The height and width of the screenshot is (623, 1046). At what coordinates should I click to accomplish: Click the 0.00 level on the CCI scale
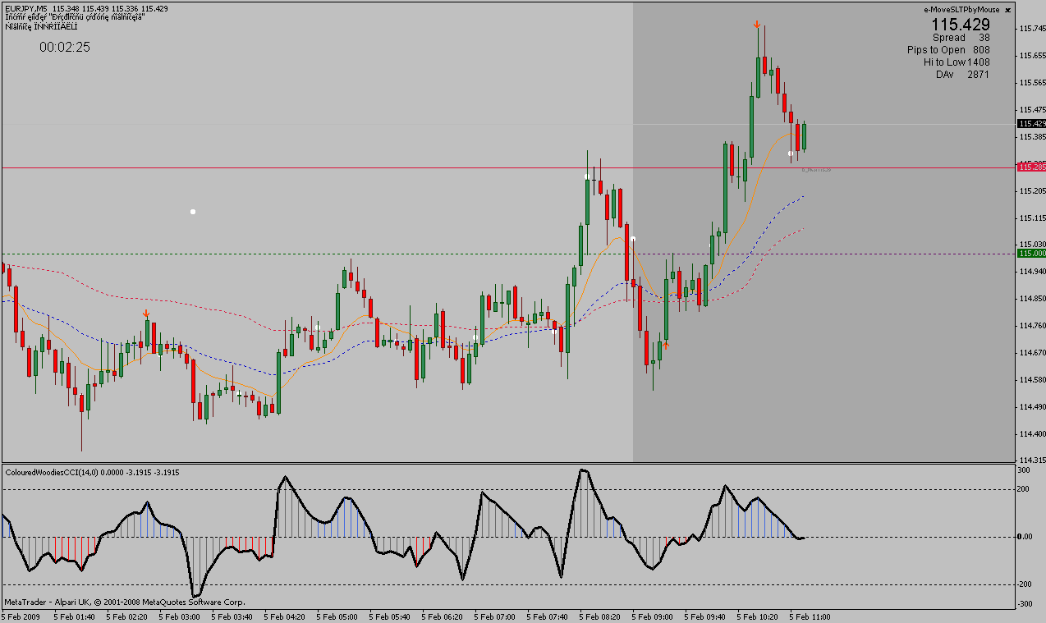click(1025, 537)
